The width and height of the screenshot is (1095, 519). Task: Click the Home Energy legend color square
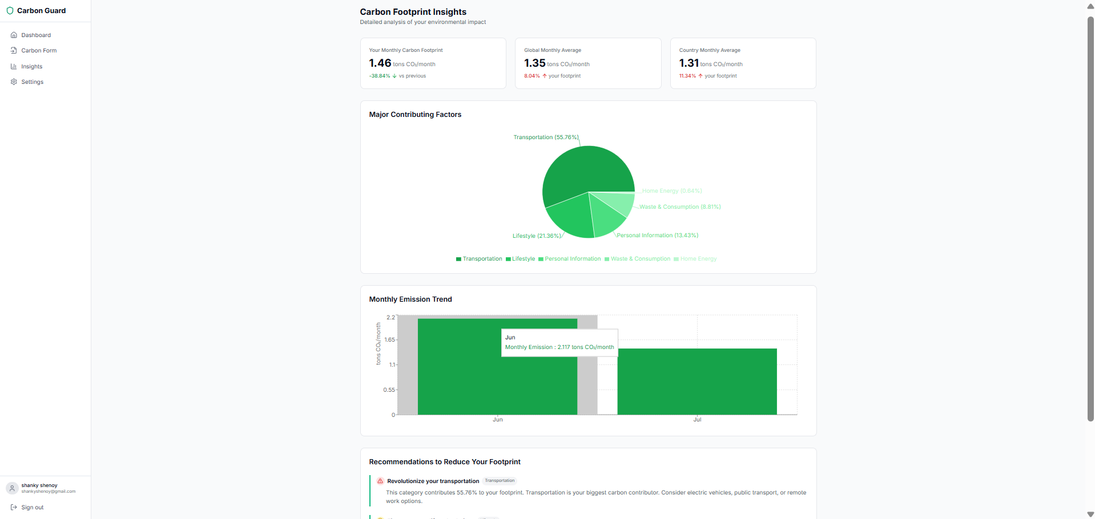pyautogui.click(x=676, y=259)
